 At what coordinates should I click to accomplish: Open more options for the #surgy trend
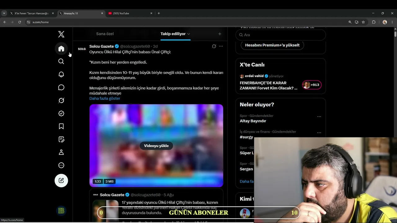(x=319, y=133)
